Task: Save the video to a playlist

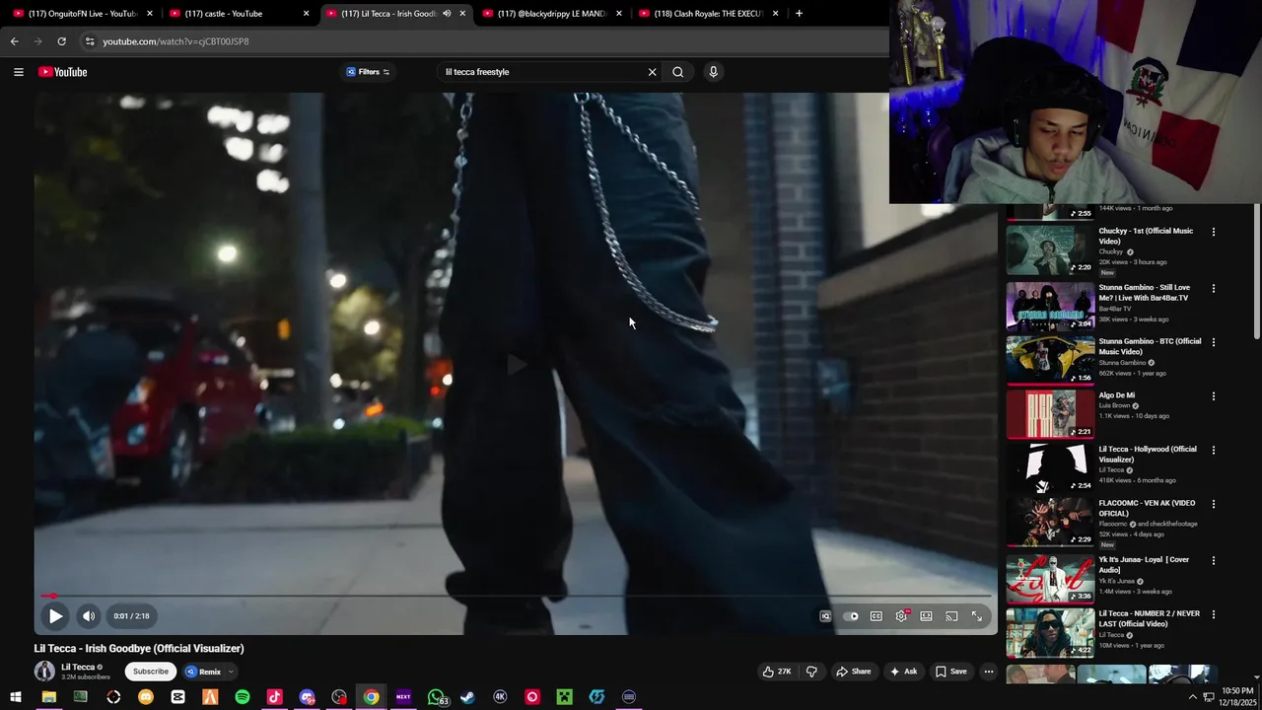Action: coord(951,672)
